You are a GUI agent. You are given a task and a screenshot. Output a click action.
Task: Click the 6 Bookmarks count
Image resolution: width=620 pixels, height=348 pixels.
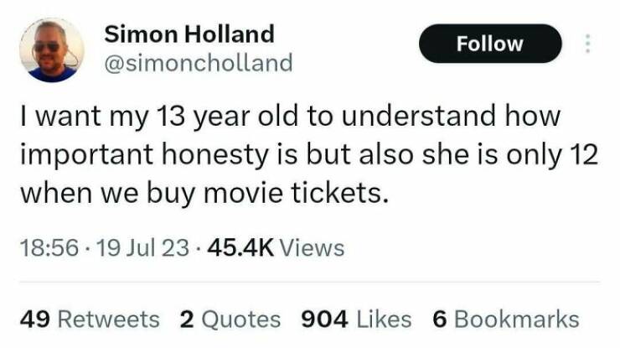pyautogui.click(x=505, y=319)
